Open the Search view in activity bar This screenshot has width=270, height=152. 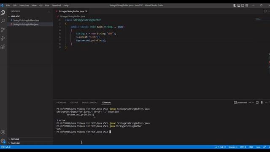pyautogui.click(x=3, y=21)
